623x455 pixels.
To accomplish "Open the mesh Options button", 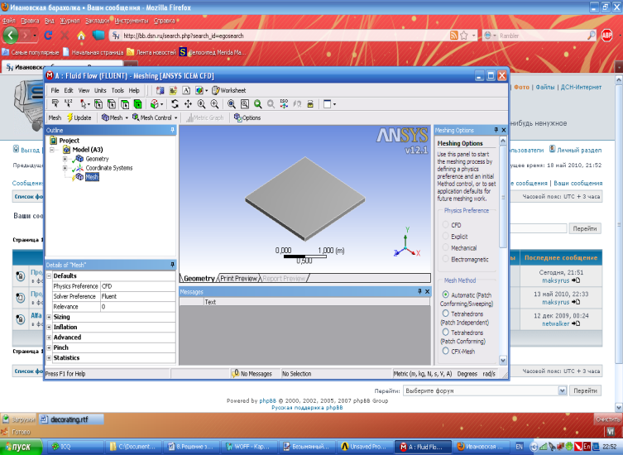I will (x=247, y=117).
